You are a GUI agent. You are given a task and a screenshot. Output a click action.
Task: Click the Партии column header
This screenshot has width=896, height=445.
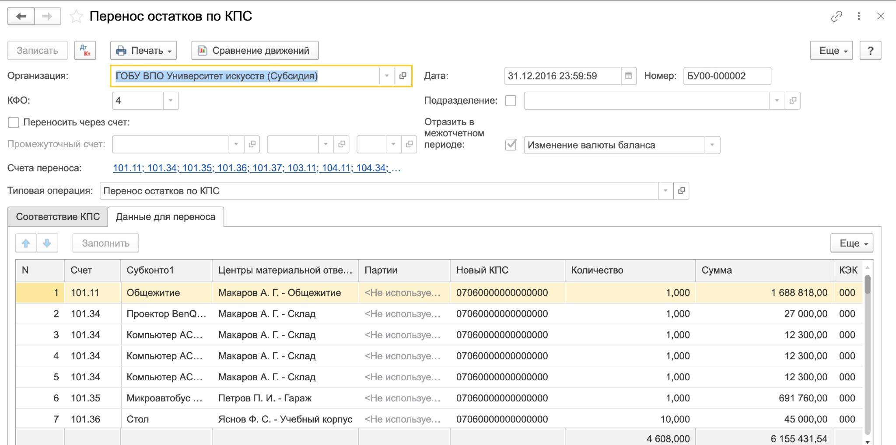point(404,270)
